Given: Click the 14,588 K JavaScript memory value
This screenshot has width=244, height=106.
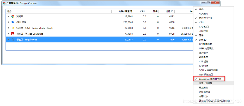Looking at the screenshot, I should tap(187, 34).
